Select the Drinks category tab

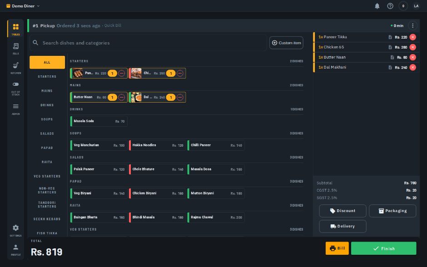[x=47, y=105]
